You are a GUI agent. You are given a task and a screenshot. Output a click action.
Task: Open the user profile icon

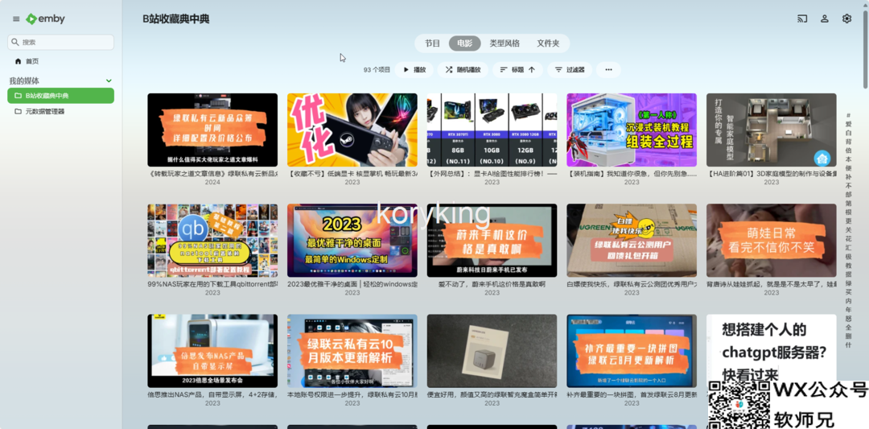[825, 19]
